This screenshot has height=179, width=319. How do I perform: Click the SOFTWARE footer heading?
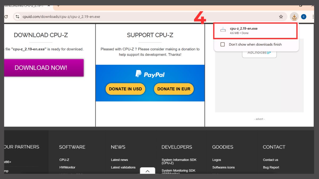[x=72, y=147]
